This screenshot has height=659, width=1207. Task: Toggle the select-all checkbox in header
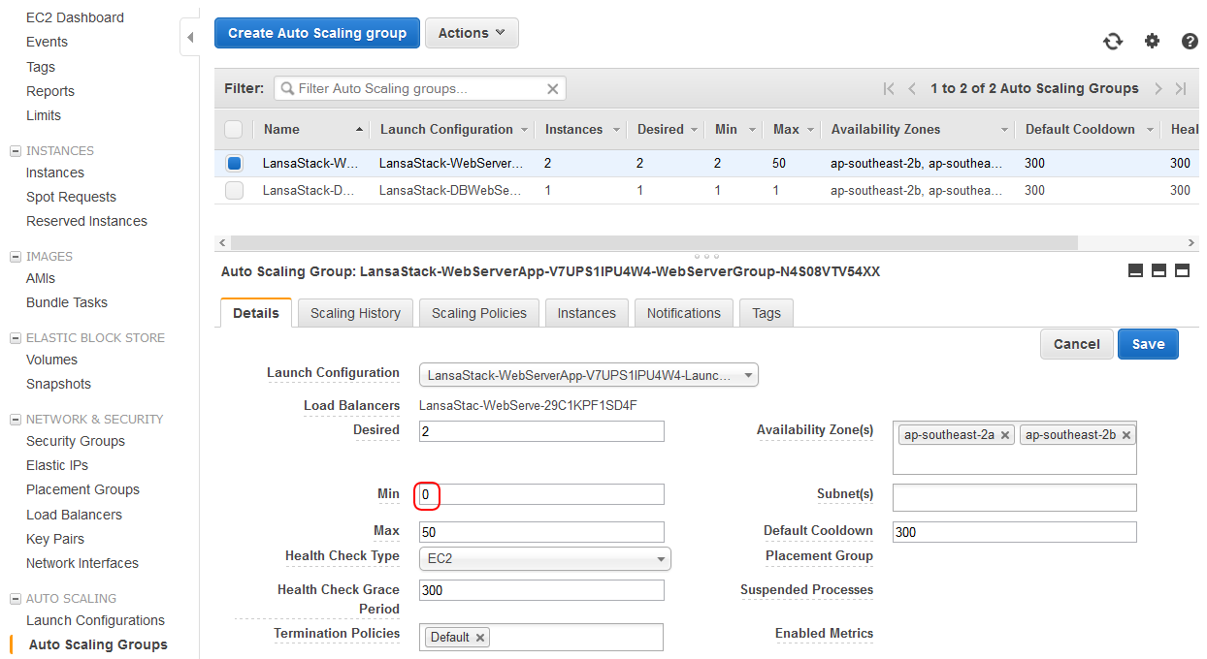click(x=234, y=129)
